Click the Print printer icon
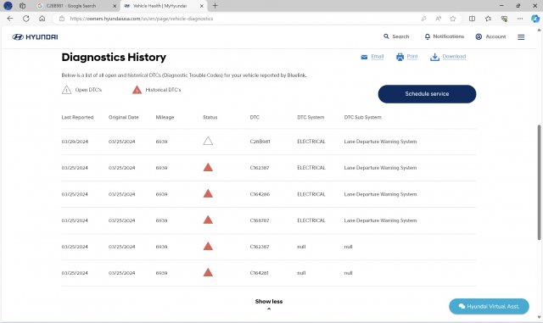The image size is (543, 323). point(400,57)
